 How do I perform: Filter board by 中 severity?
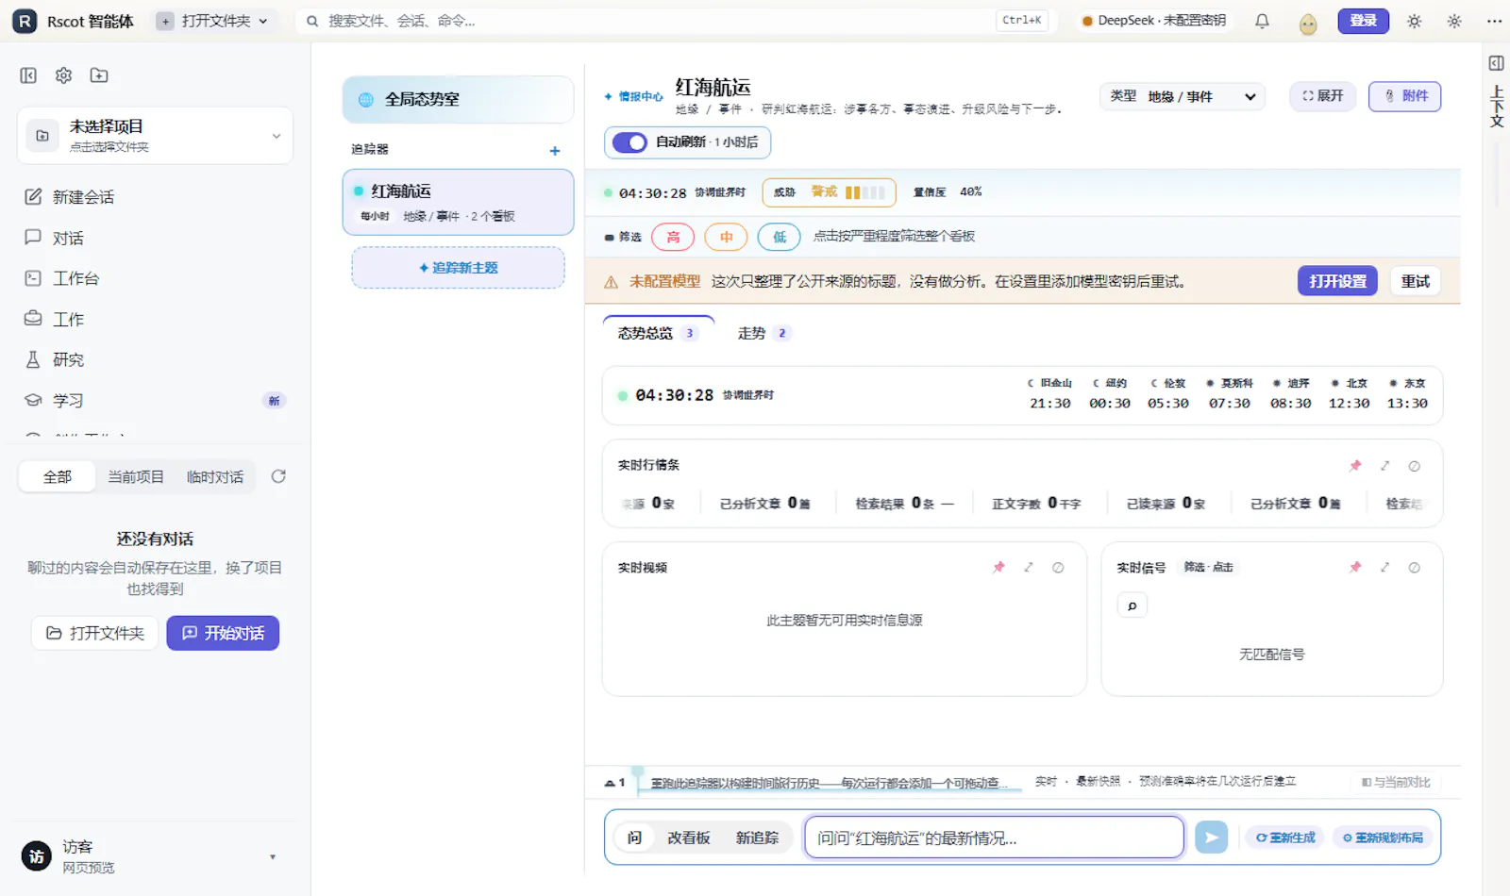click(726, 237)
